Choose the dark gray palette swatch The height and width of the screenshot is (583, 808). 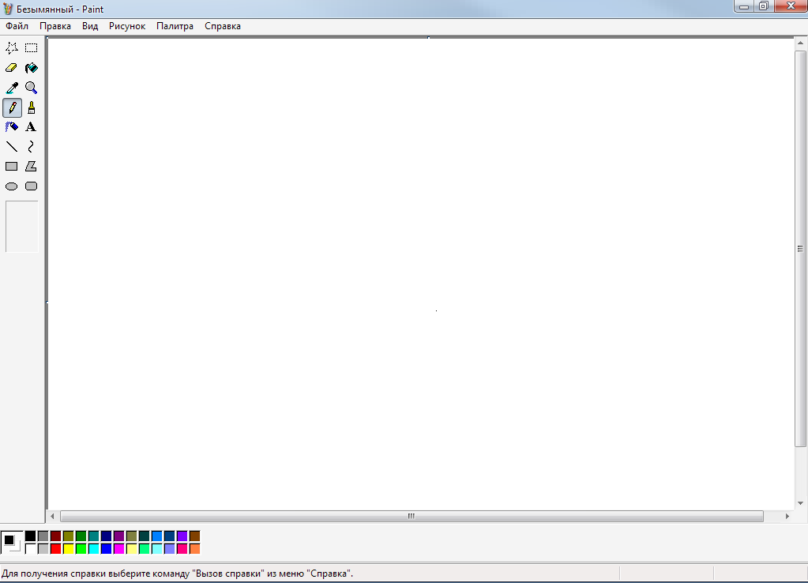[43, 536]
